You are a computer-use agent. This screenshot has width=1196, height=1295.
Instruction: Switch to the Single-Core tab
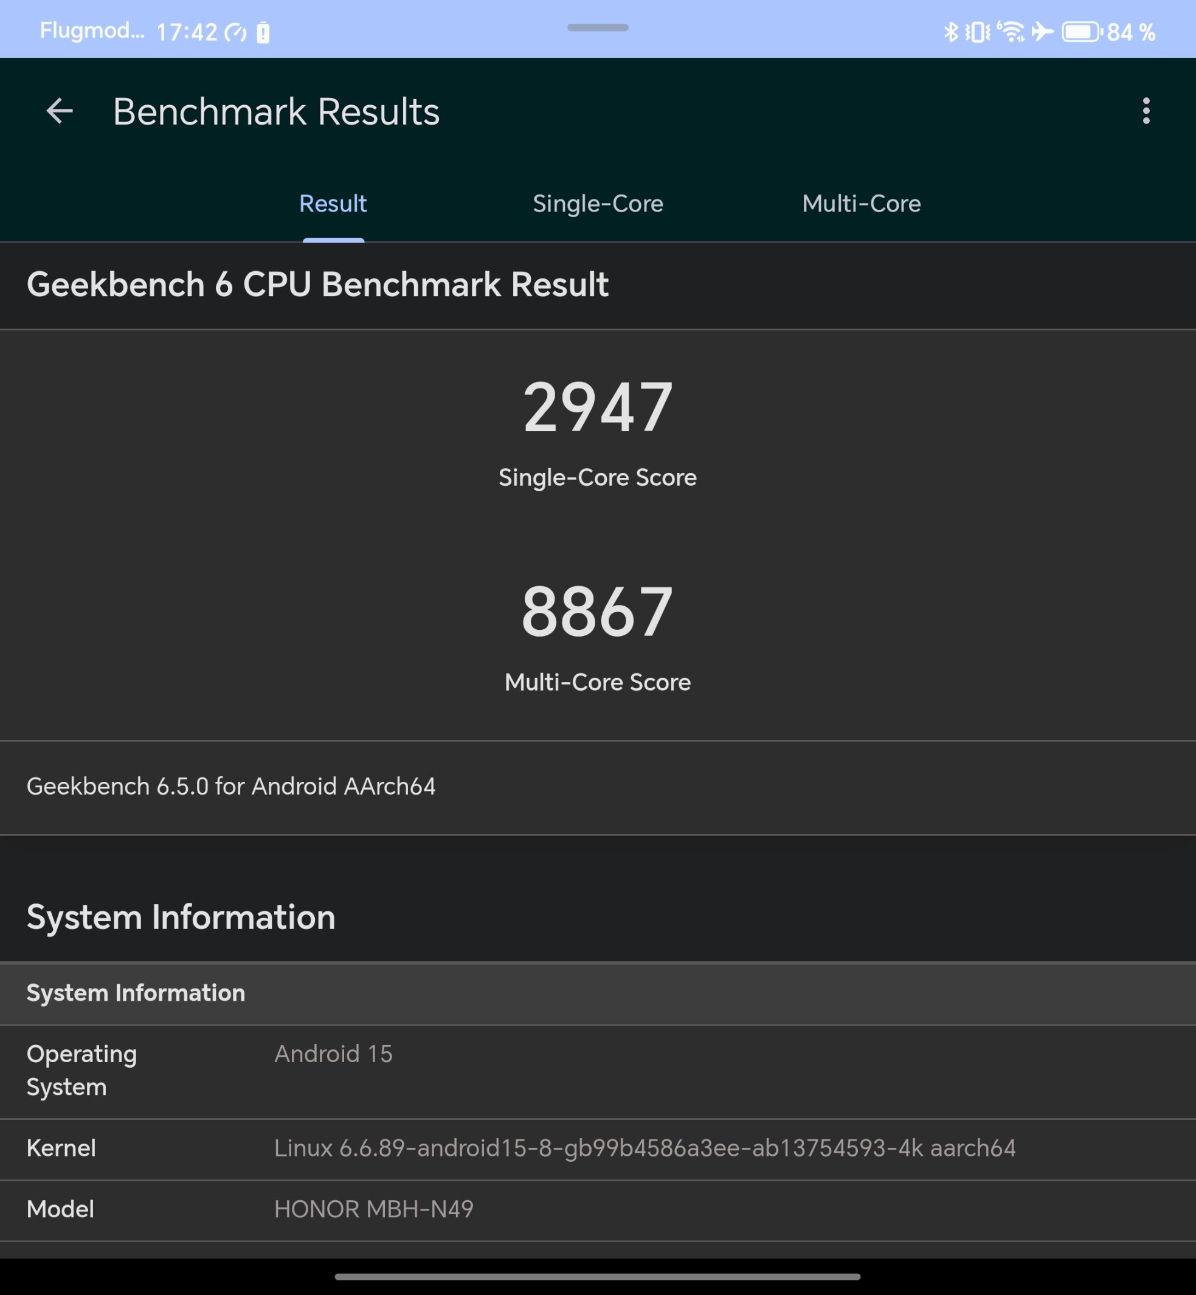coord(597,204)
